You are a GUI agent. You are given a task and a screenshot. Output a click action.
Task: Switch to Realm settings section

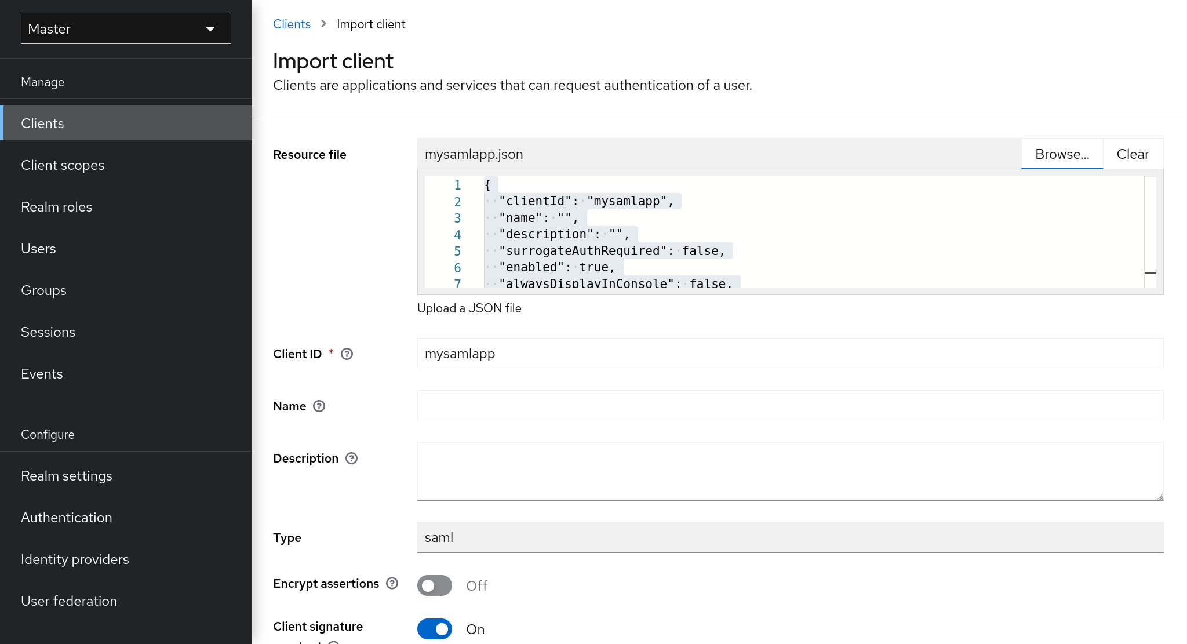click(66, 475)
